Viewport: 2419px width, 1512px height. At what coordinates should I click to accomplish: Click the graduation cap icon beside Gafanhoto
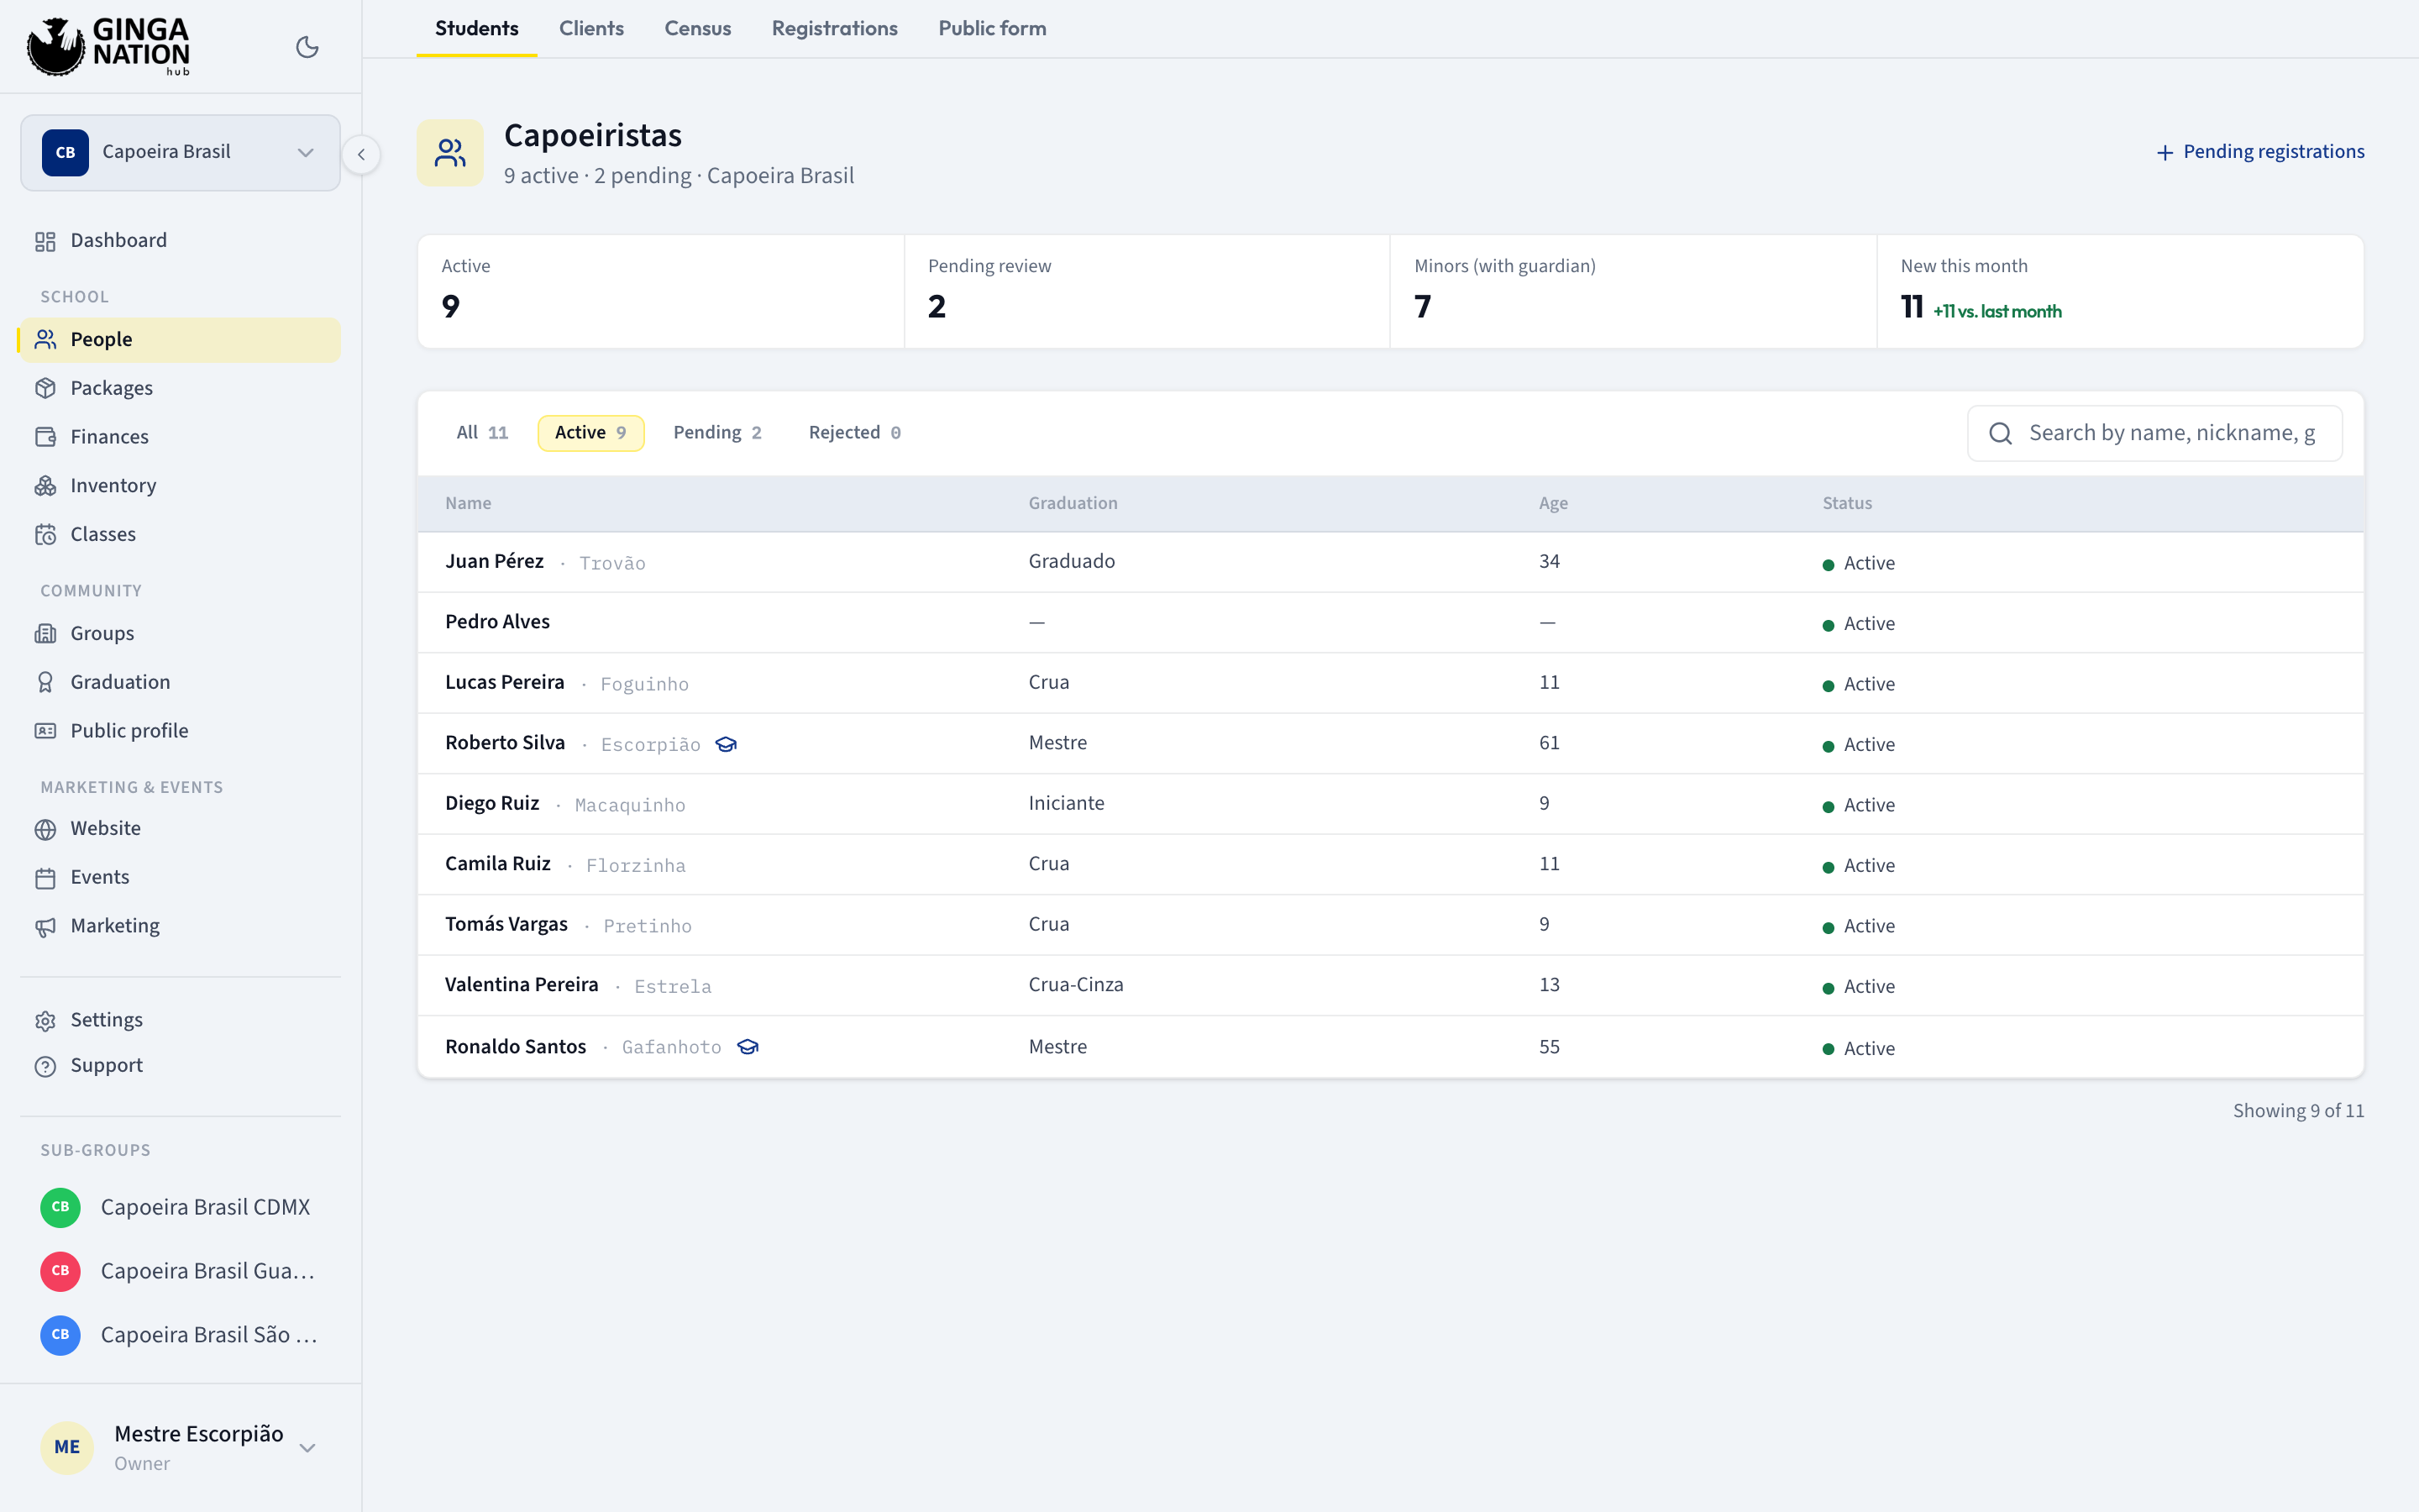point(748,1047)
